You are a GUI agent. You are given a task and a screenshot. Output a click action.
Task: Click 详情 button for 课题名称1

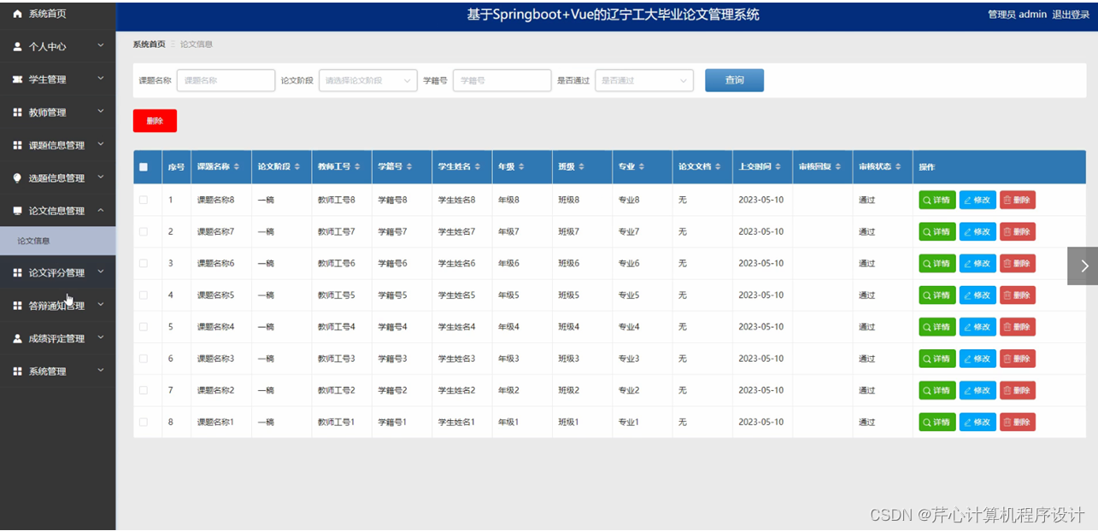[937, 422]
